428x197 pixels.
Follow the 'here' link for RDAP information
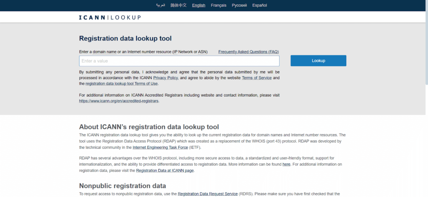point(286,165)
